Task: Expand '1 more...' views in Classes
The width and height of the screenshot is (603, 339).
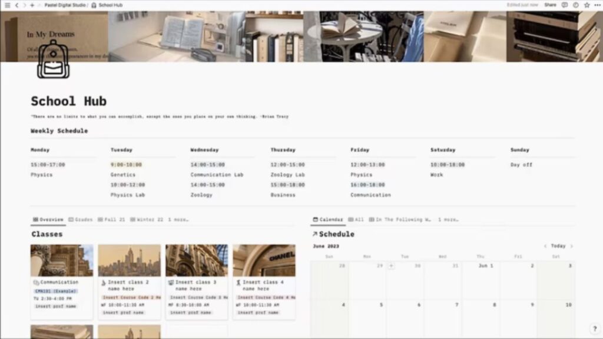Action: click(178, 220)
